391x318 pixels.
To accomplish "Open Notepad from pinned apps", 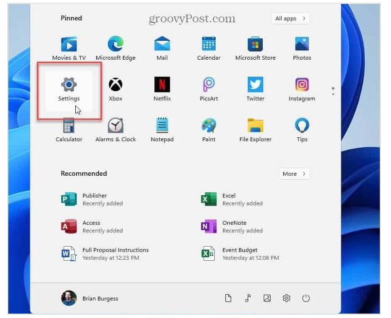I will pyautogui.click(x=162, y=130).
